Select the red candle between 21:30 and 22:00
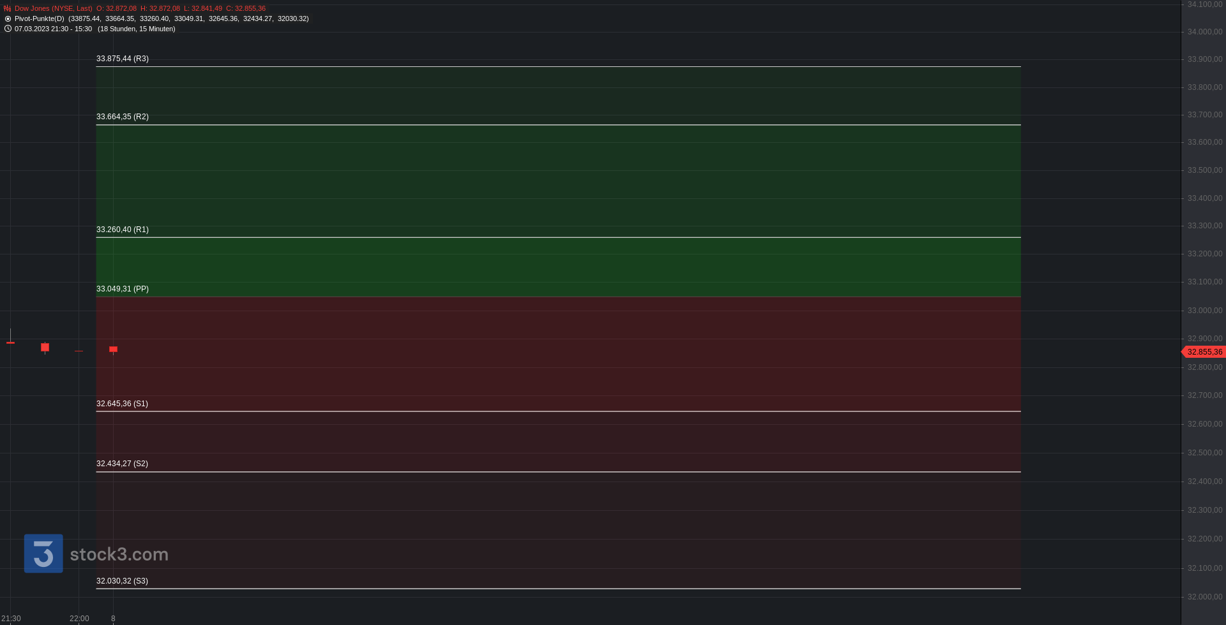Image resolution: width=1226 pixels, height=625 pixels. coord(45,348)
